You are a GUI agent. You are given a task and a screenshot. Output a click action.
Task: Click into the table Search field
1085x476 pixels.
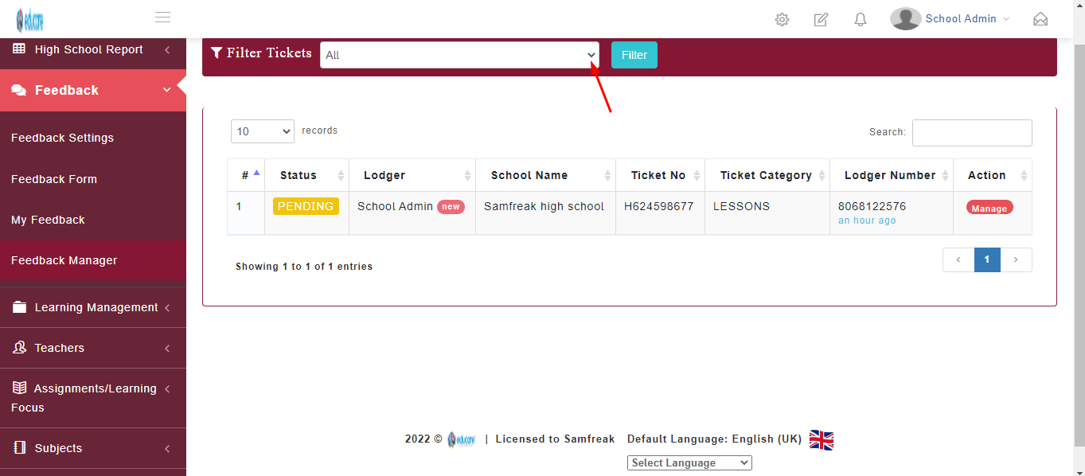point(972,133)
